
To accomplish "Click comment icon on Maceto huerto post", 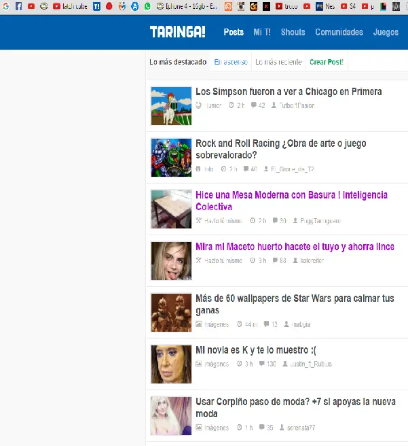I will [275, 260].
